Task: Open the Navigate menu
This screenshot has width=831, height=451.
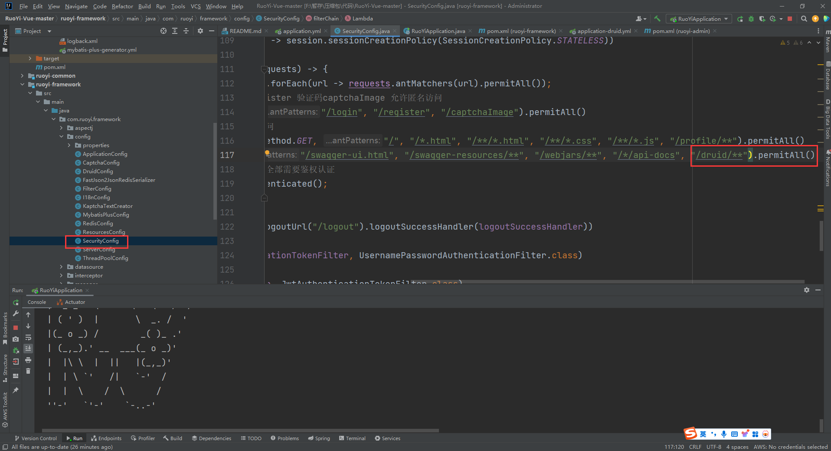Action: click(x=76, y=6)
